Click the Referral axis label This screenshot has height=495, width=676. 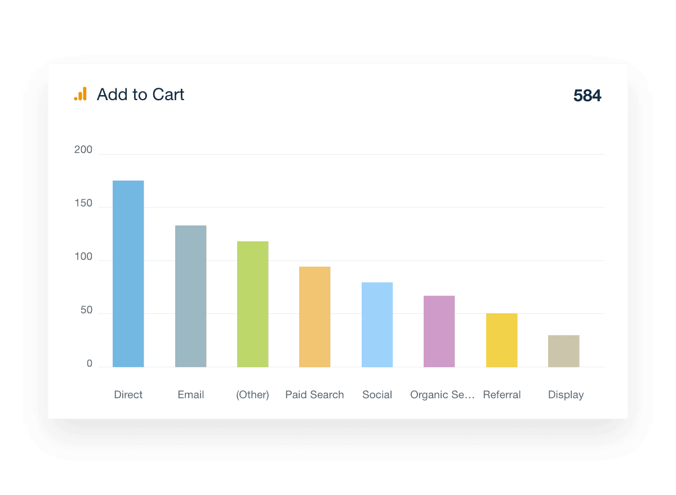tap(502, 395)
